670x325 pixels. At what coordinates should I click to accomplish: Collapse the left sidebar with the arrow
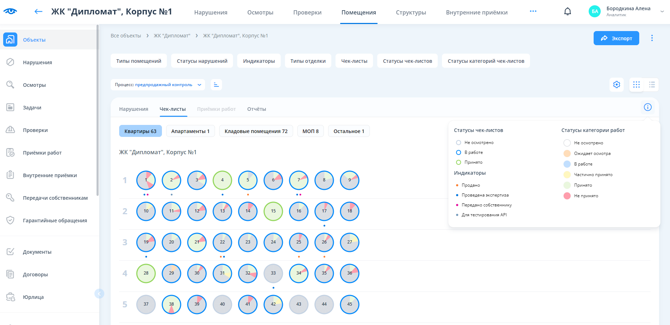[x=99, y=294]
